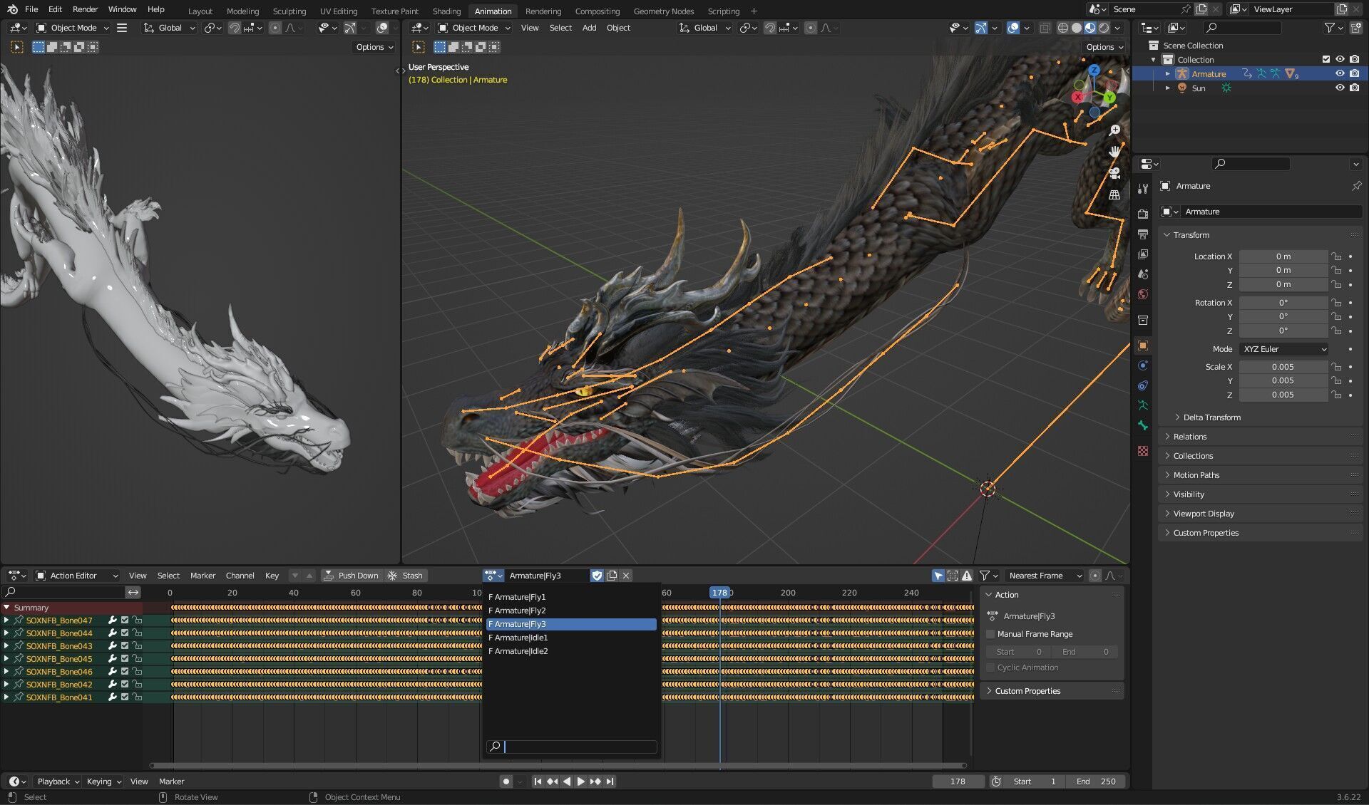Screen dimensions: 1369x805
Task: Click the right viewport Options button
Action: [x=1104, y=47]
